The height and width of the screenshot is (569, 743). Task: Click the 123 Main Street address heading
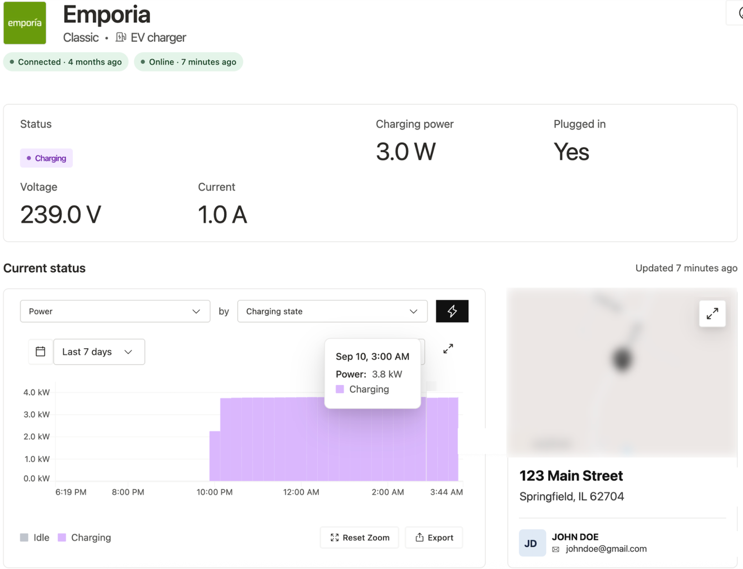[x=571, y=476]
